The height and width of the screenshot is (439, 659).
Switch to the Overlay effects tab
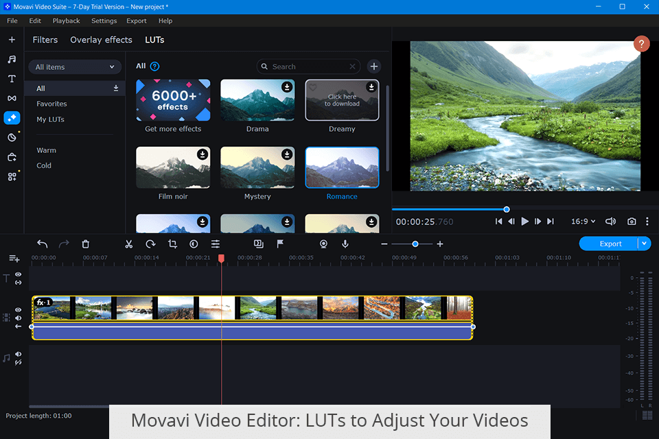point(101,40)
